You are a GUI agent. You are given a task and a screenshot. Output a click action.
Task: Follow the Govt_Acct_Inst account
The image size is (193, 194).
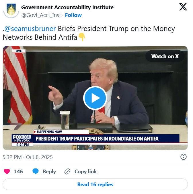click(x=73, y=15)
